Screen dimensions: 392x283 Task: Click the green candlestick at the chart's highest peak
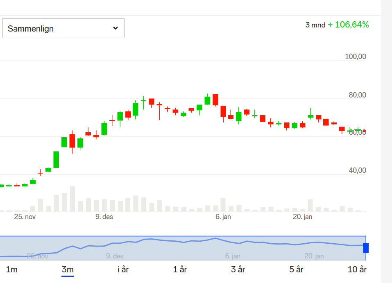[x=208, y=100]
